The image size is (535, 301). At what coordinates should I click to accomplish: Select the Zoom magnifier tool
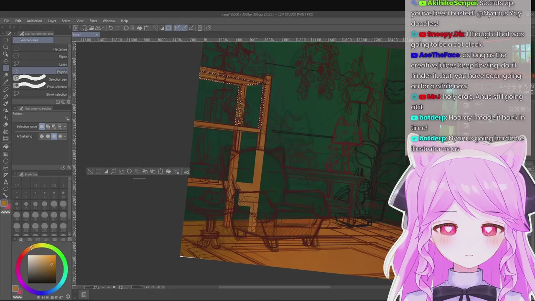6,47
